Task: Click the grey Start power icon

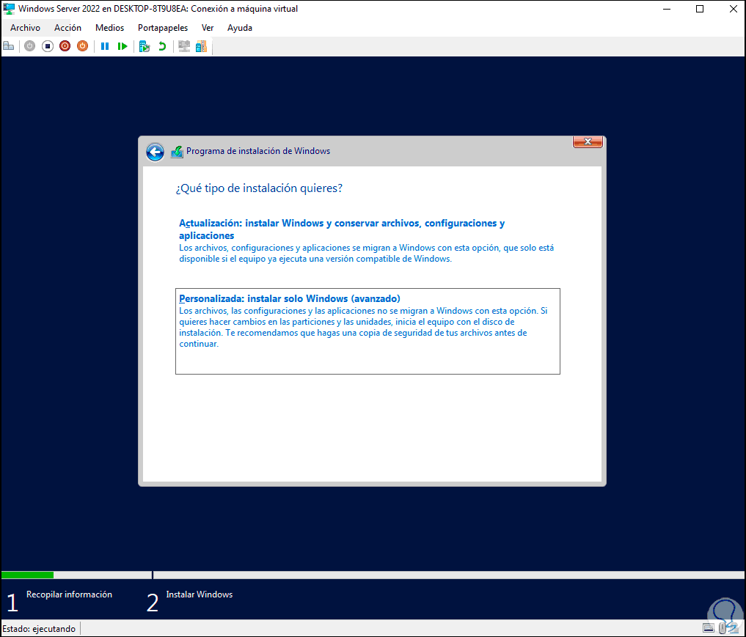Action: coord(29,46)
